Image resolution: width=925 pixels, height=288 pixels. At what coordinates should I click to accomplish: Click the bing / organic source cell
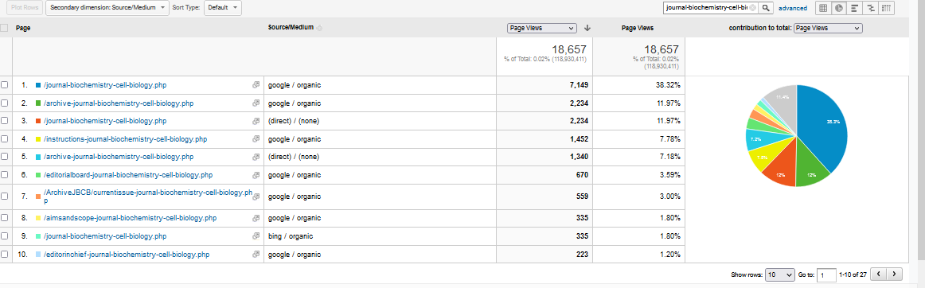click(380, 236)
